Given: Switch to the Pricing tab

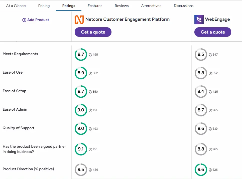Looking at the screenshot, I should coord(44,6).
